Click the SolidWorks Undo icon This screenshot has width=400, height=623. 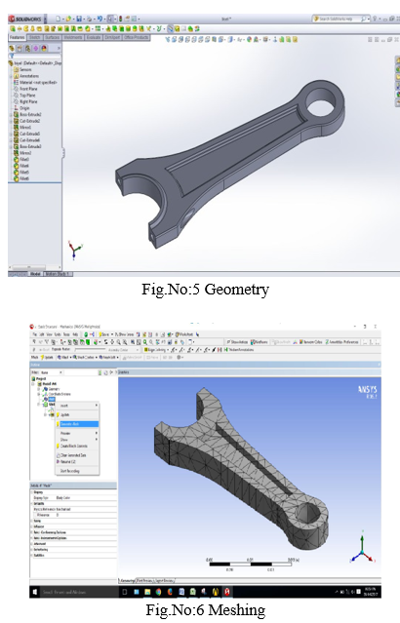[99, 19]
